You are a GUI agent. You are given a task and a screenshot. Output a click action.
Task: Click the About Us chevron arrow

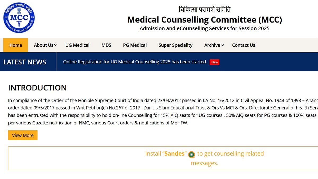[55, 45]
